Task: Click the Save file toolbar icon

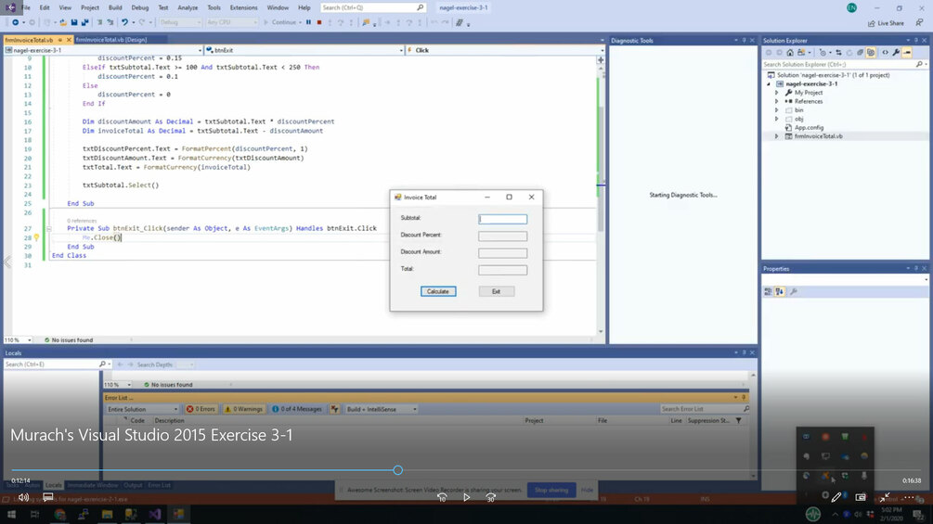Action: pos(73,22)
